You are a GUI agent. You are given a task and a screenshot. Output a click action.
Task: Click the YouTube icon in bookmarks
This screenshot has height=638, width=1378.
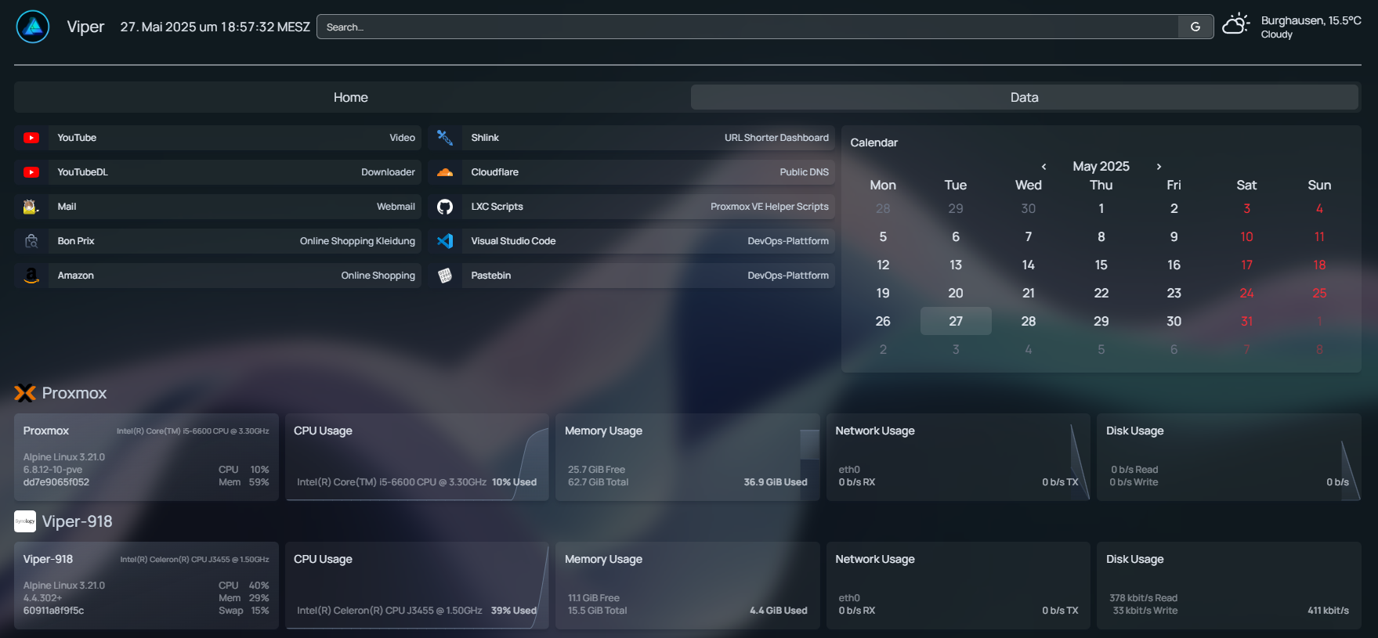tap(31, 138)
